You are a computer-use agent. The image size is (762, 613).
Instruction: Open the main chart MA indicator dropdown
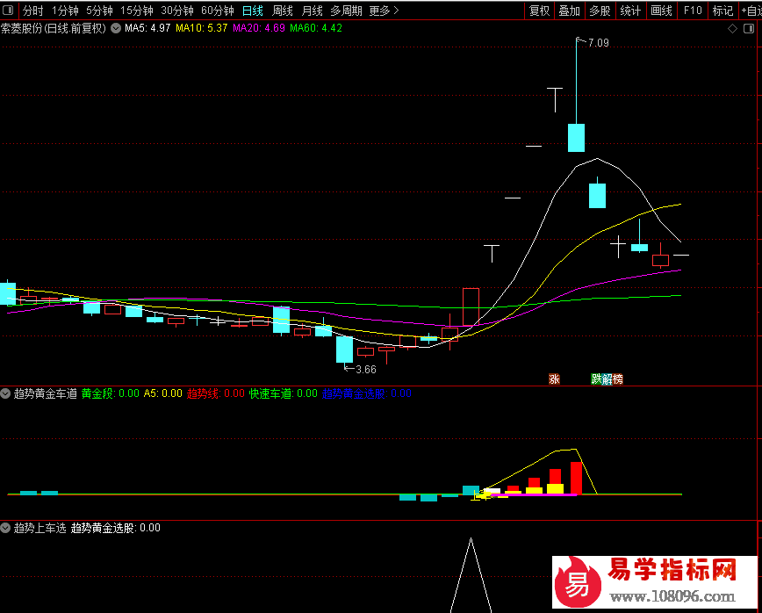[116, 28]
